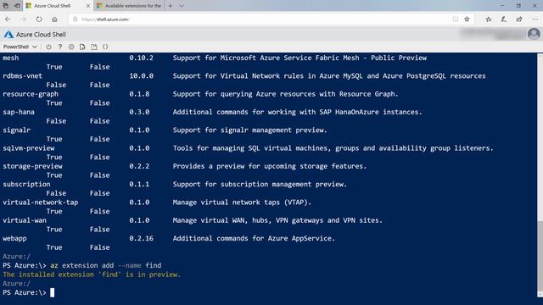543x305 pixels.
Task: Select subscription extension name
Action: coord(26,185)
